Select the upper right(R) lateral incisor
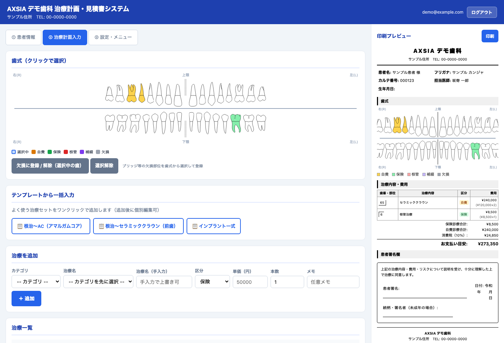This screenshot has width=504, height=343. click(169, 94)
